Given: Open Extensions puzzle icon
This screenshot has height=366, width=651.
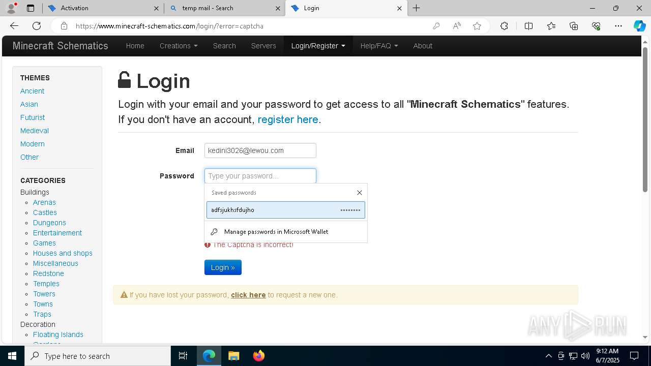Looking at the screenshot, I should pyautogui.click(x=504, y=26).
